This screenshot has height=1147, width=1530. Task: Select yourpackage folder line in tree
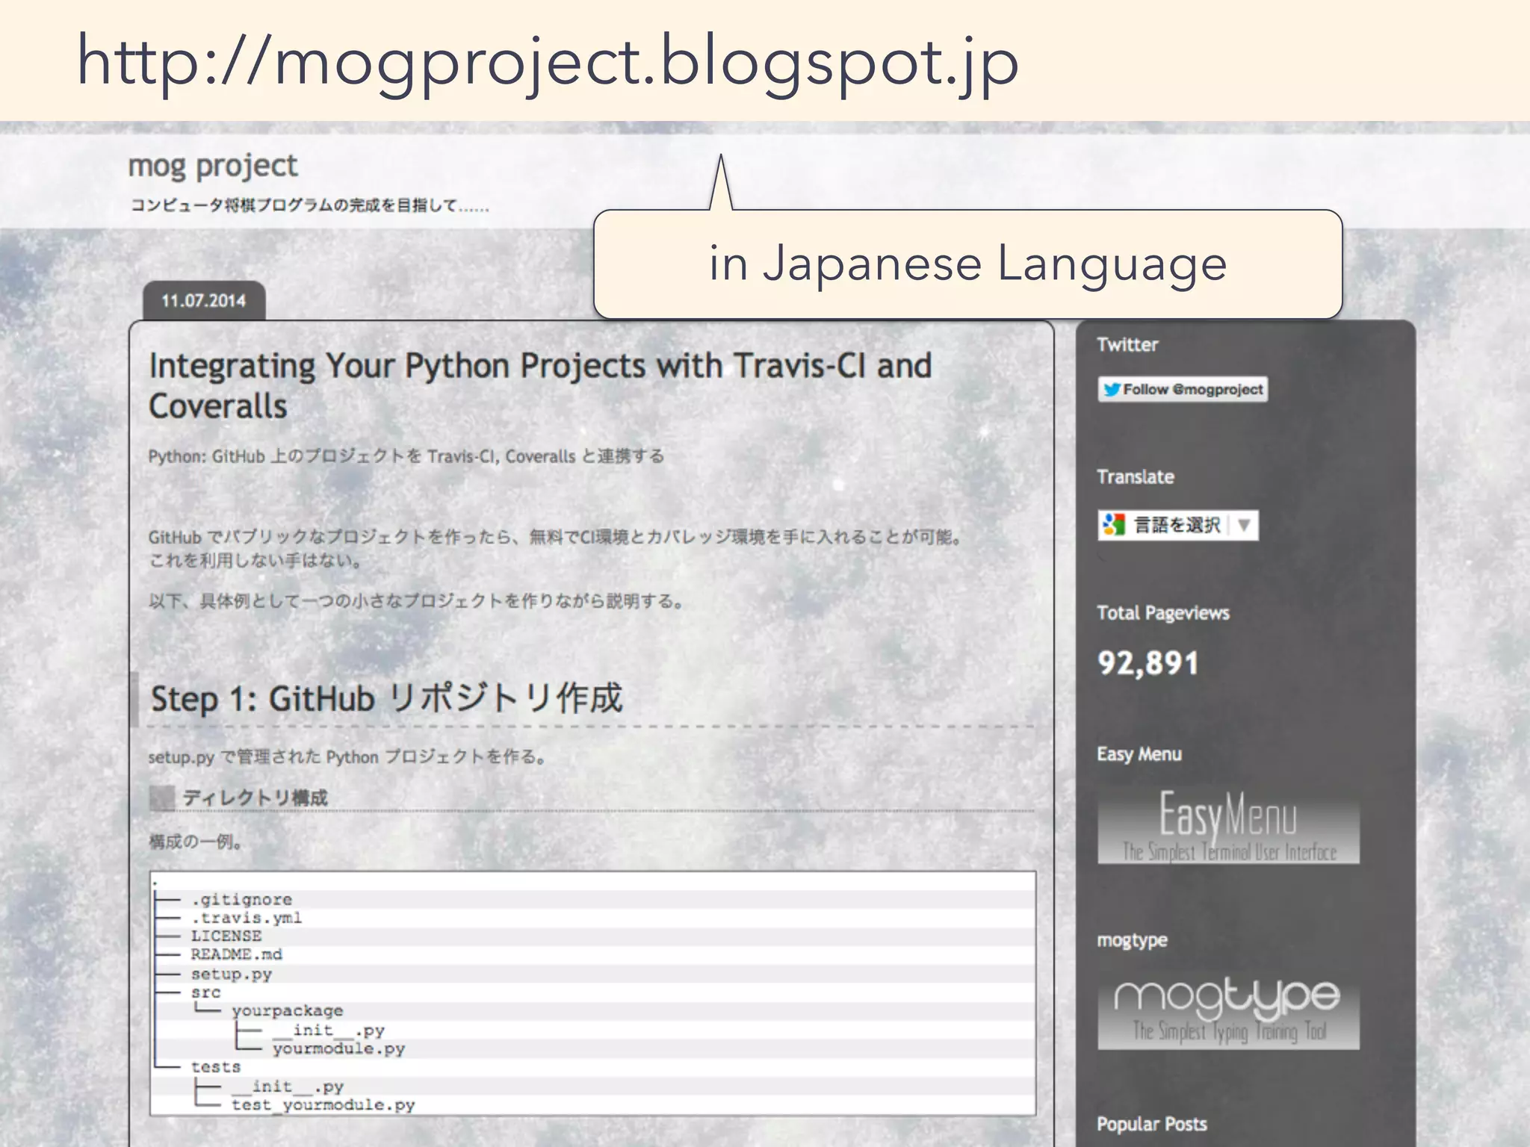[x=287, y=1010]
